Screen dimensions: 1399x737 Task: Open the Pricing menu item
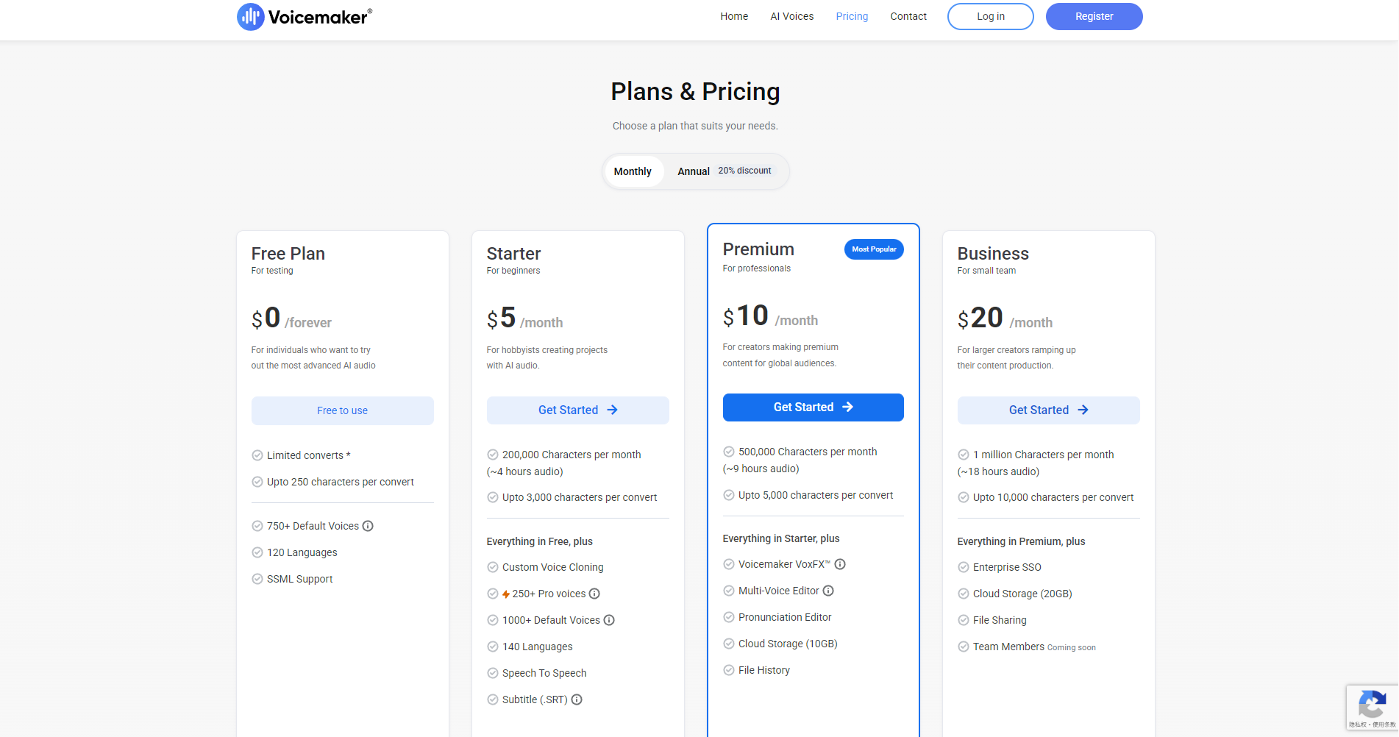click(851, 16)
